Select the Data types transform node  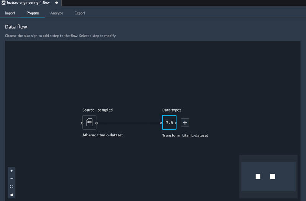pos(169,122)
